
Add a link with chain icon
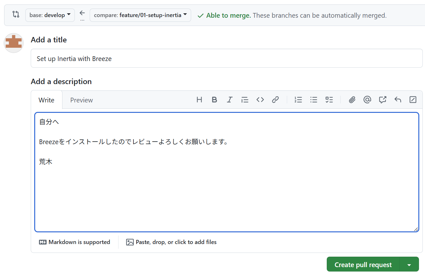[x=275, y=100]
